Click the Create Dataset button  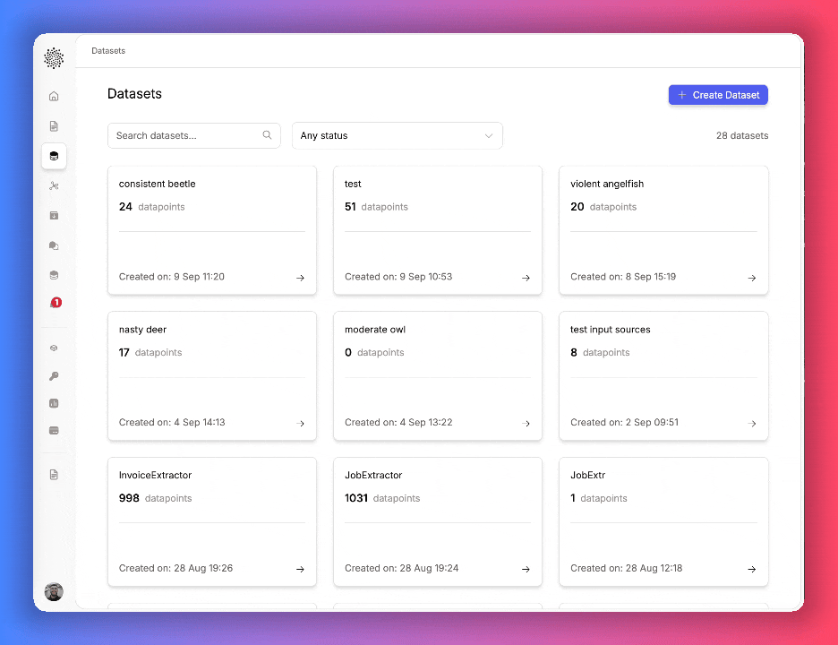click(718, 95)
